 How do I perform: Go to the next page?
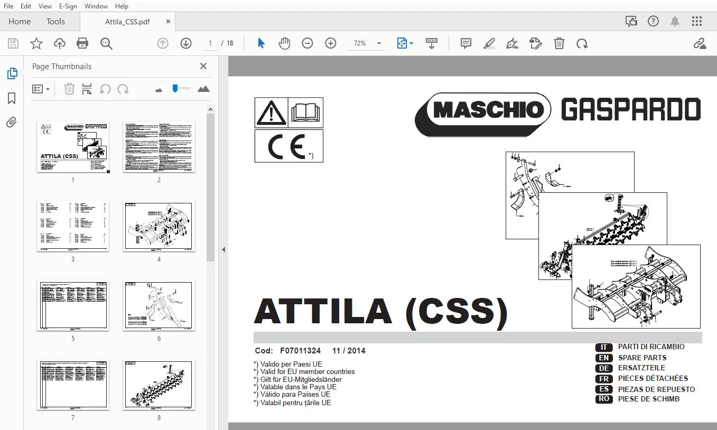tap(186, 43)
